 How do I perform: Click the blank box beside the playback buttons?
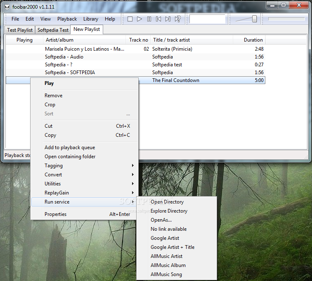(207, 19)
